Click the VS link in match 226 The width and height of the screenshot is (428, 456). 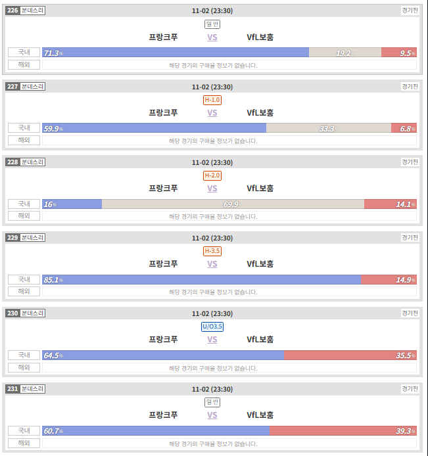[212, 37]
